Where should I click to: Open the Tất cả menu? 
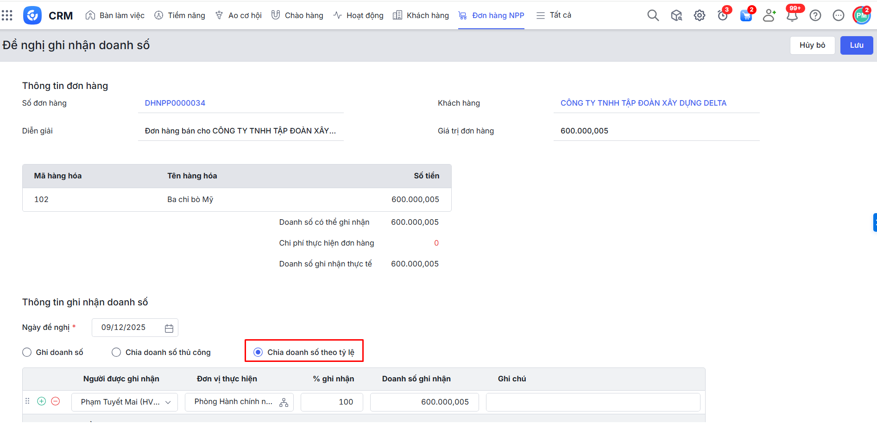coord(554,15)
